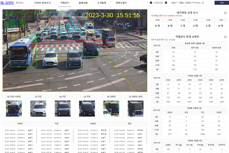The width and height of the screenshot is (229, 153).
Task: Select the truck thumbnail in lane 1
Action: click(136, 109)
